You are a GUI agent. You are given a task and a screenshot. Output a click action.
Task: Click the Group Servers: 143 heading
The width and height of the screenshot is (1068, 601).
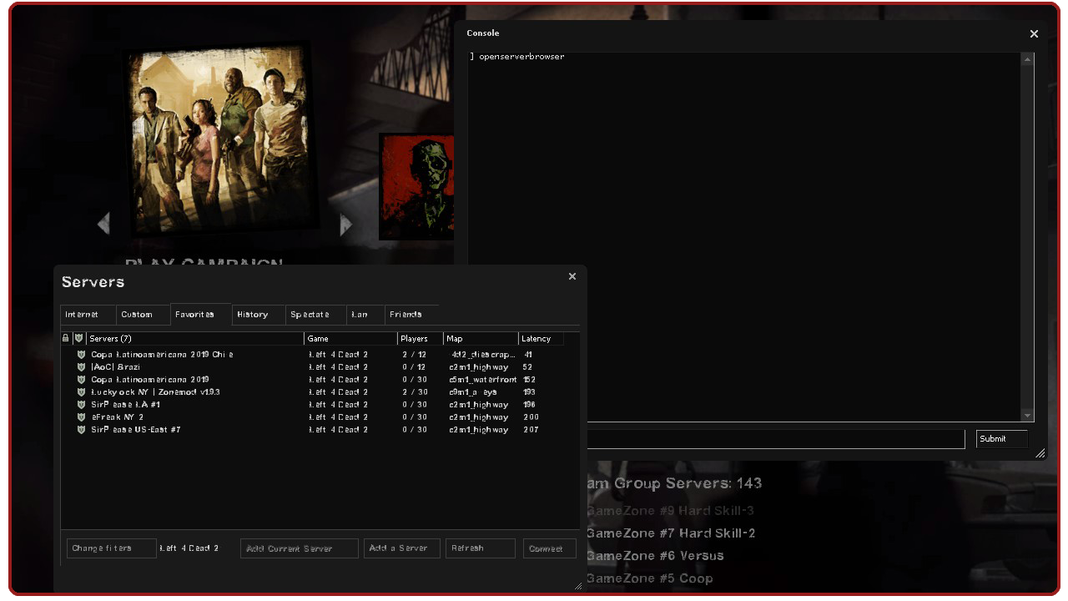click(674, 483)
